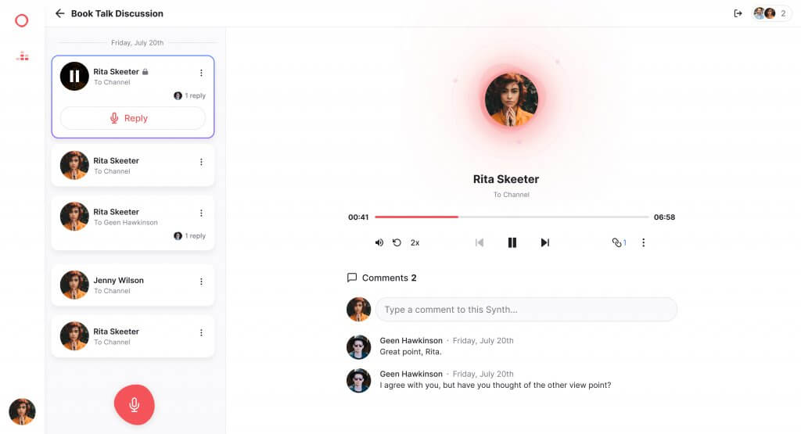Click the volume speaker icon
This screenshot has width=801, height=434.
click(379, 242)
